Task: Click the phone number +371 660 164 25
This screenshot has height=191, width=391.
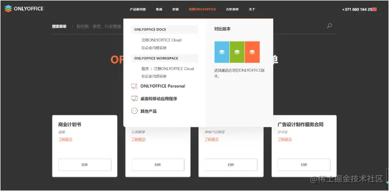Action: [357, 9]
